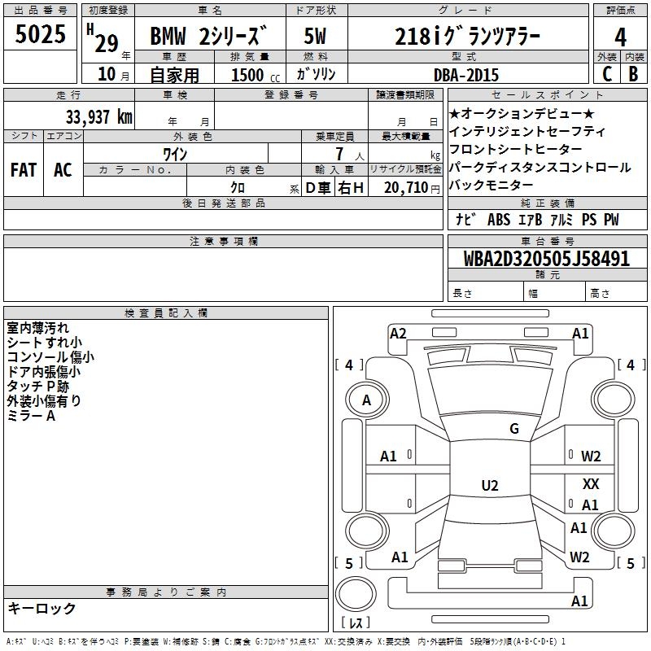The height and width of the screenshot is (651, 651).
Task: Select the キーロック office notice text
Action: 42,609
